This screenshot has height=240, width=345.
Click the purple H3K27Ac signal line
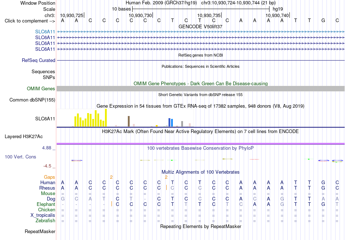click(201, 144)
